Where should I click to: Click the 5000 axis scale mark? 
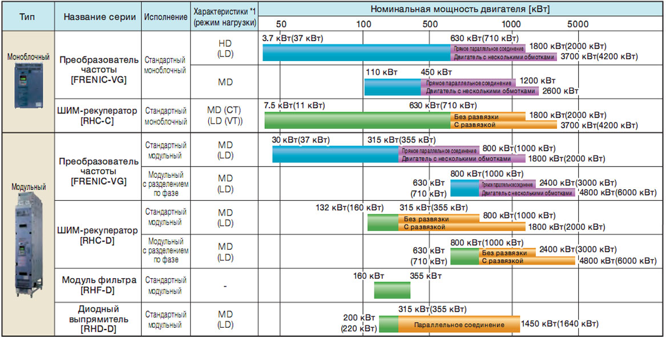578,24
